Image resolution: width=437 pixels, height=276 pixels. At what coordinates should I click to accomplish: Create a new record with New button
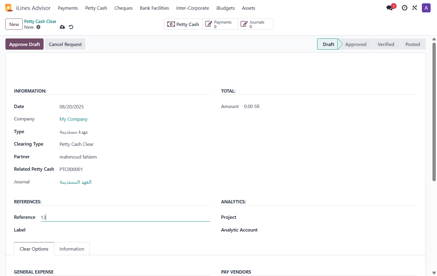pyautogui.click(x=14, y=24)
